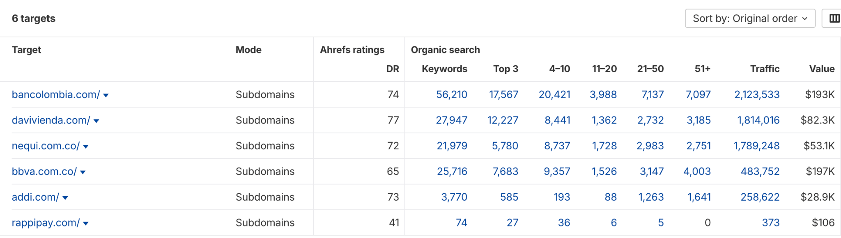
Task: Click the DR column header
Action: [x=393, y=69]
